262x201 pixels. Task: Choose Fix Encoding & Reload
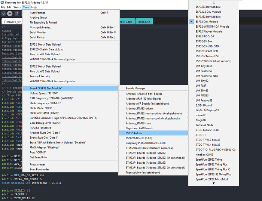click(x=71, y=22)
